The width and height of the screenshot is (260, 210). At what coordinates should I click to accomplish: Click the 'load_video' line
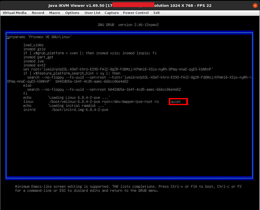pos(33,45)
